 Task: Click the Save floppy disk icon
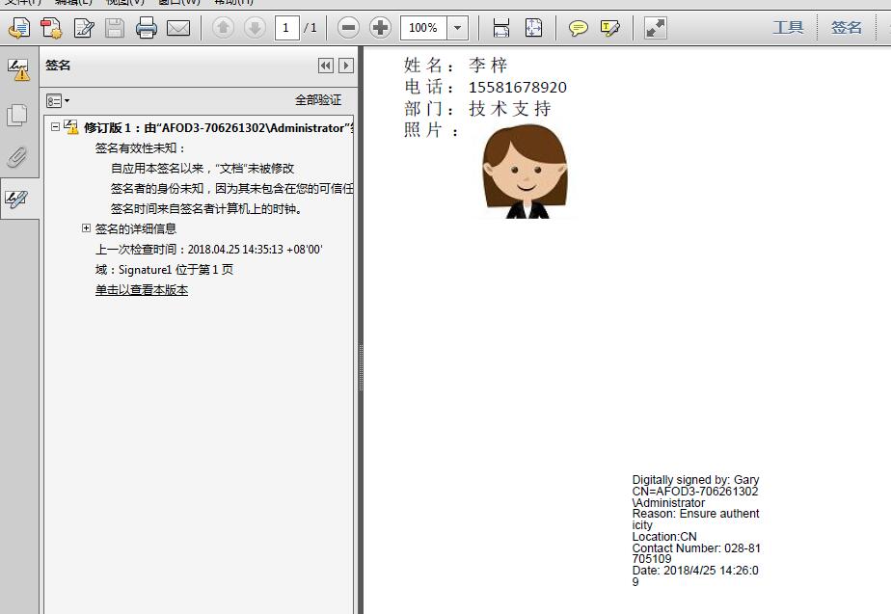[115, 28]
